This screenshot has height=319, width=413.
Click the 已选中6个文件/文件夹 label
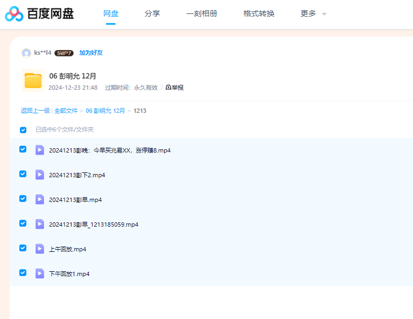click(x=65, y=129)
